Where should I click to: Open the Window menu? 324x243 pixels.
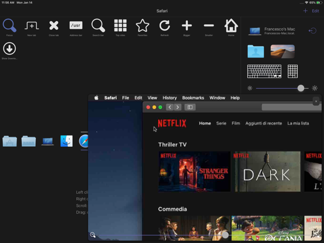click(217, 98)
